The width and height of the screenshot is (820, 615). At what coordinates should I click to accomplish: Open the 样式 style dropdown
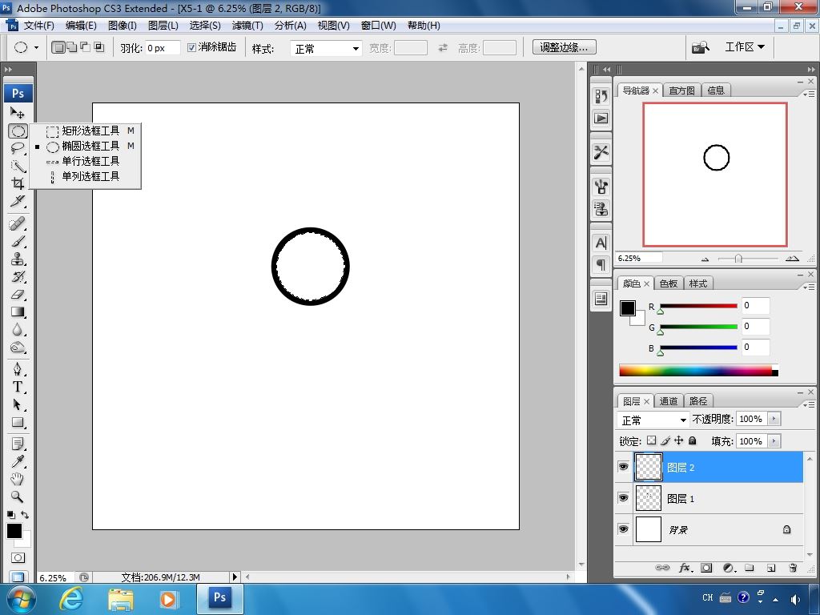(327, 49)
